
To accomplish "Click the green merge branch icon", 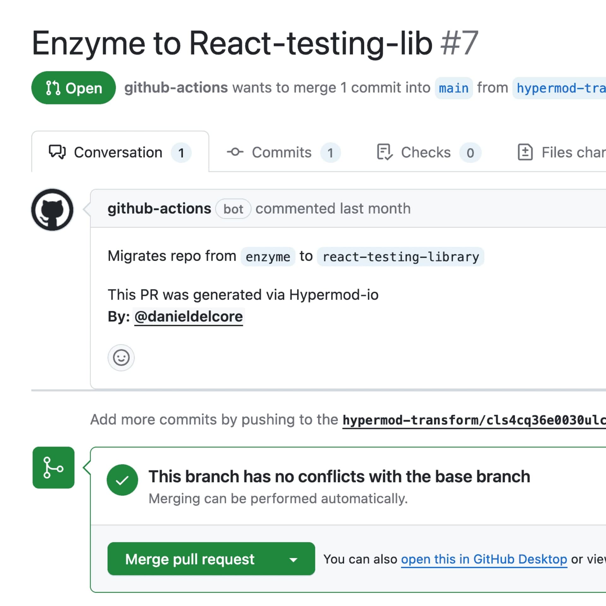I will (x=53, y=467).
